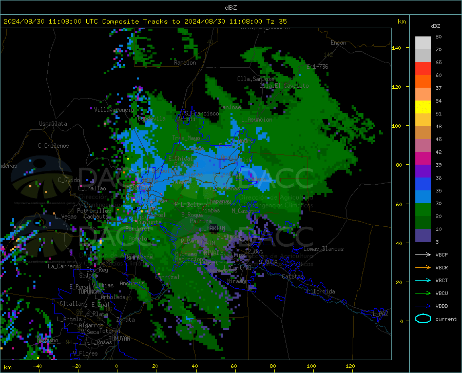The height and width of the screenshot is (373, 462).
Task: Click the 'current' legend label
Action: 446,319
